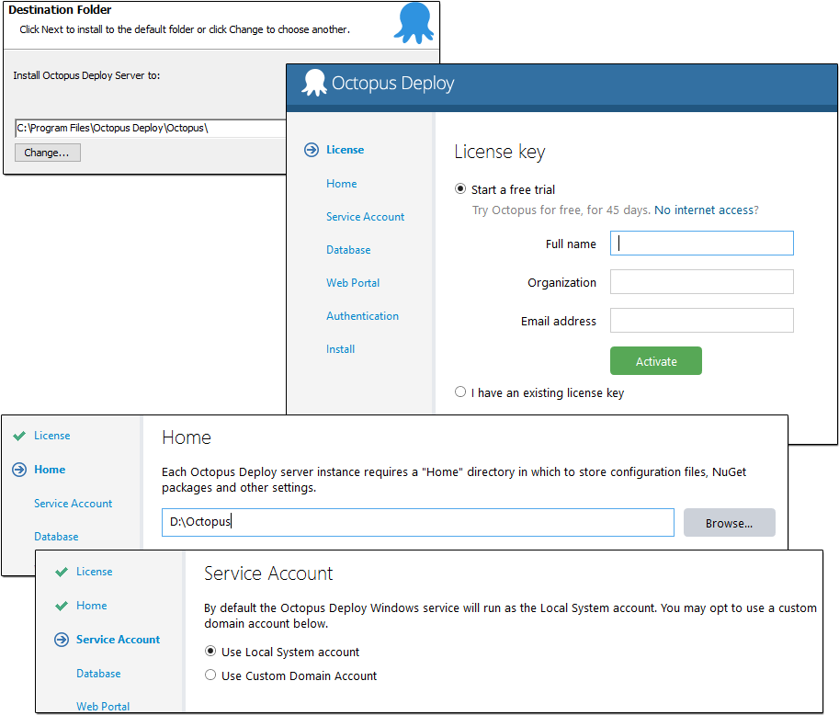The image size is (839, 715).
Task: Click the arrow icon beside bold Service Account
Action: (x=62, y=640)
